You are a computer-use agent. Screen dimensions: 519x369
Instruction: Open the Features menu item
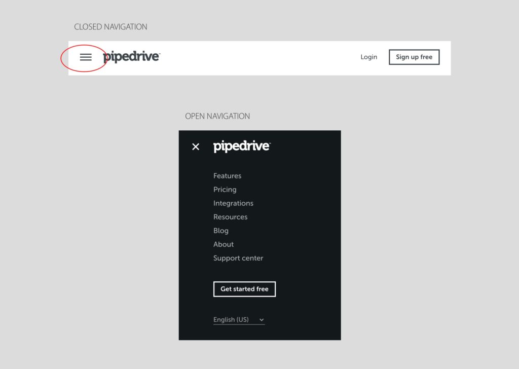pos(228,176)
